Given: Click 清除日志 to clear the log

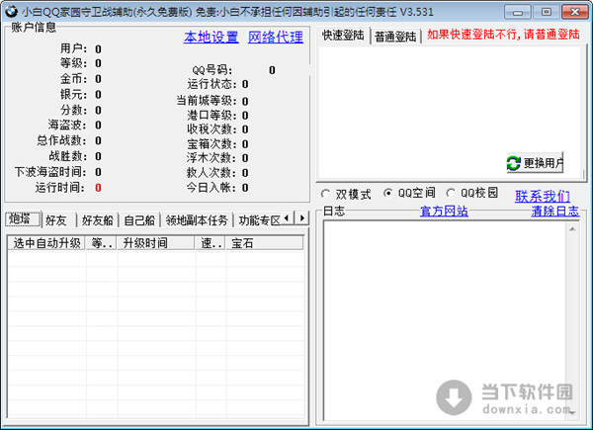Looking at the screenshot, I should (x=555, y=212).
